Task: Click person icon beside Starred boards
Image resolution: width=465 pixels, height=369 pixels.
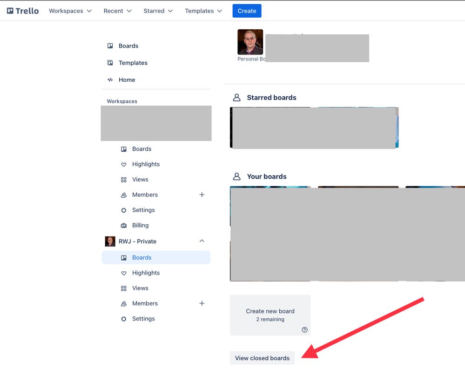Action: click(236, 98)
